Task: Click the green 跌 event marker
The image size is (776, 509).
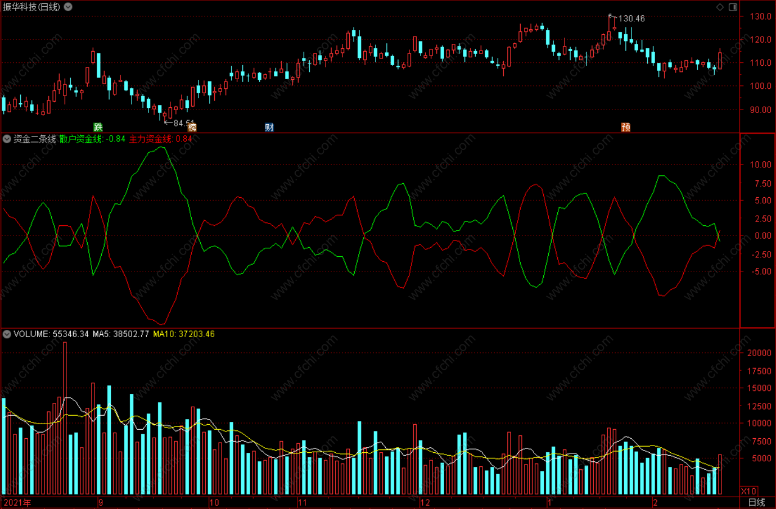Action: click(x=98, y=127)
